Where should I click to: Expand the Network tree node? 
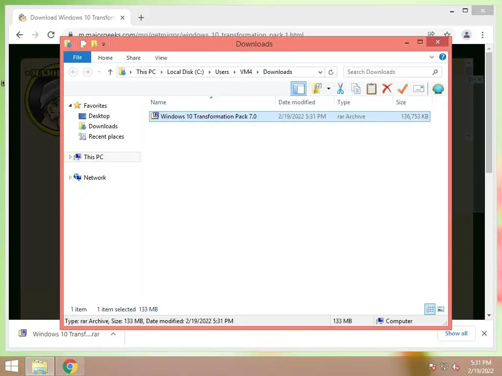click(70, 177)
